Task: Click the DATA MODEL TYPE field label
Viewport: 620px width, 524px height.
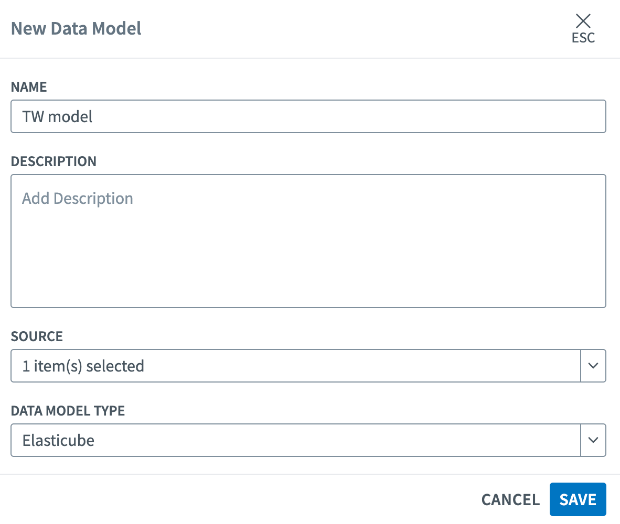Action: [x=68, y=411]
